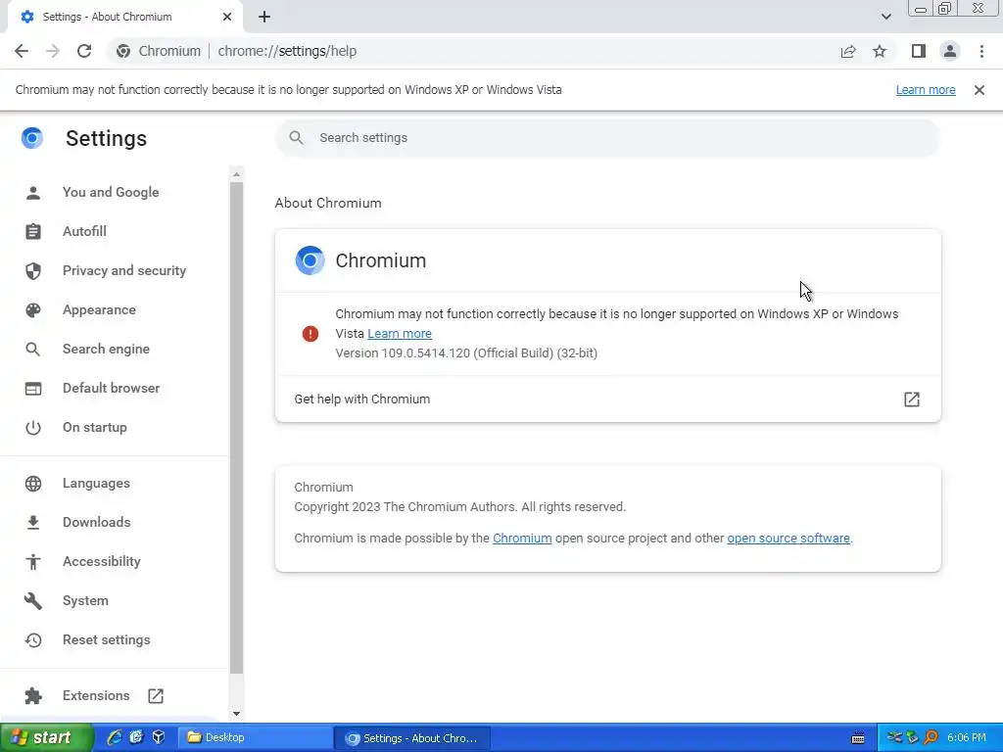Expand the tab search chevron
This screenshot has height=752, width=1003.
point(885,17)
